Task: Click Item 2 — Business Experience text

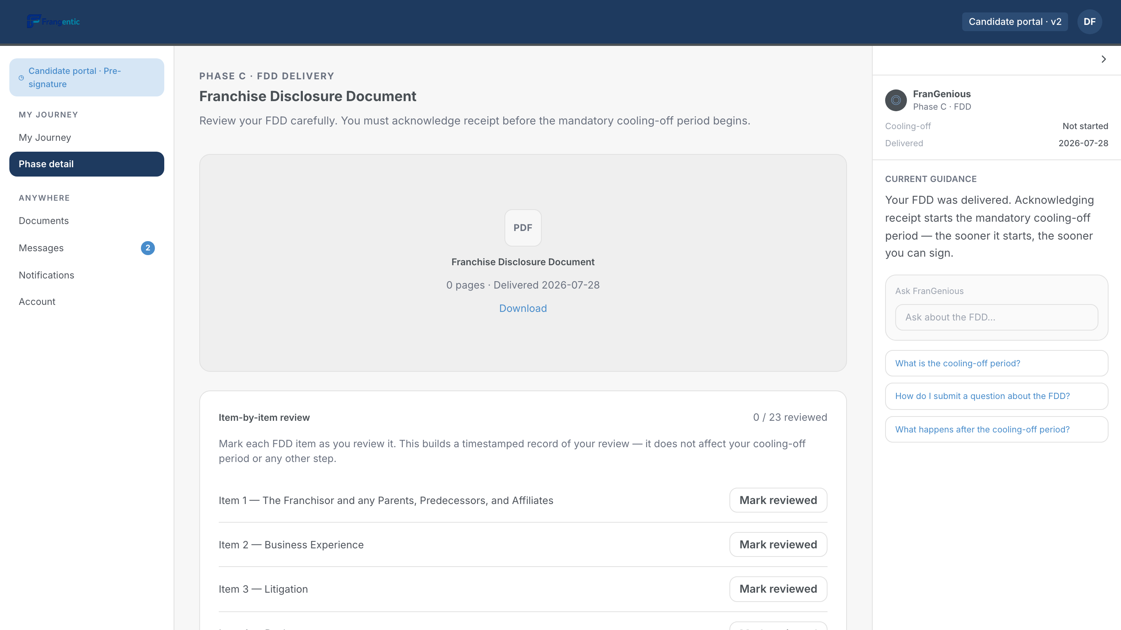Action: [x=291, y=545]
